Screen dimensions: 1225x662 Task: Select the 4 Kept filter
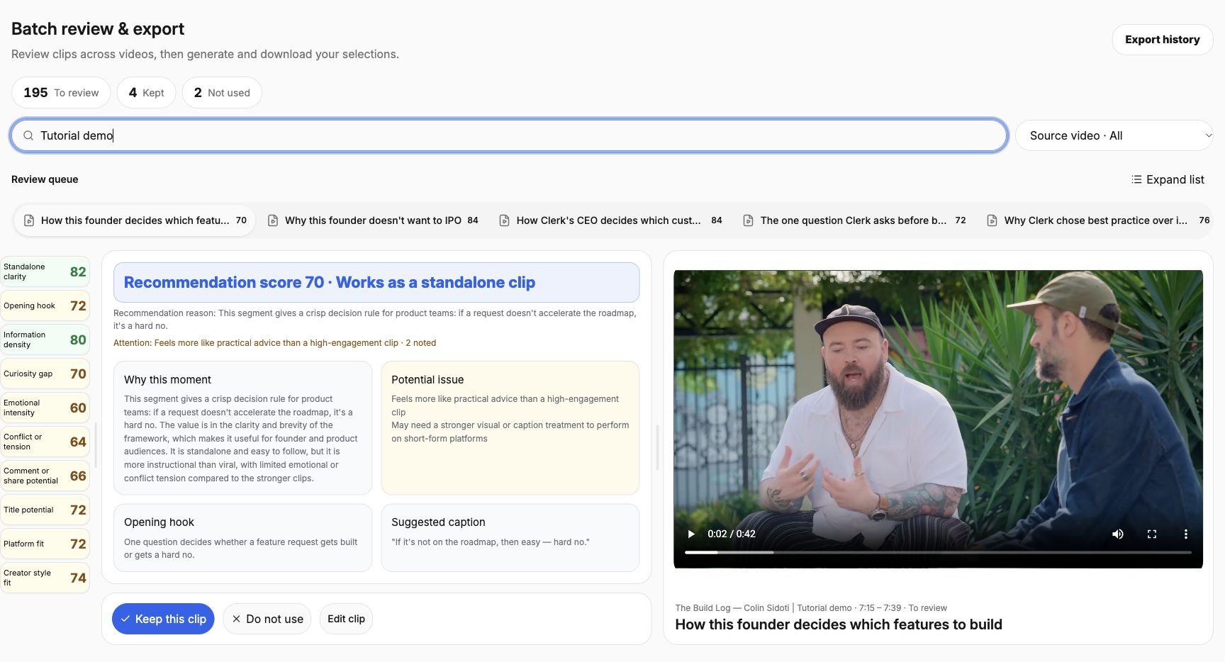click(x=146, y=93)
